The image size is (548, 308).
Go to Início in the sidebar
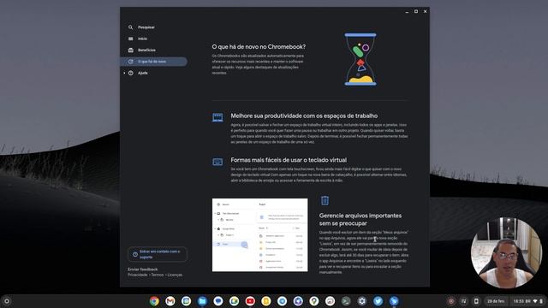click(x=142, y=38)
